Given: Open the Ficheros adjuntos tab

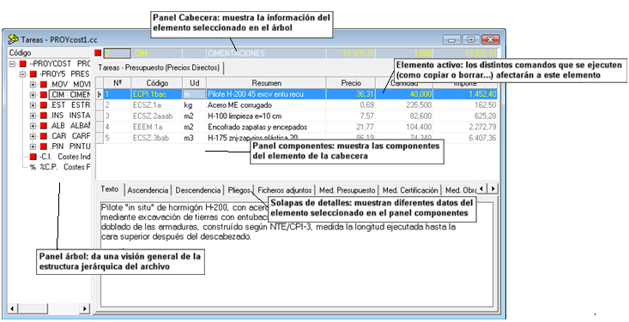Looking at the screenshot, I should pos(284,190).
